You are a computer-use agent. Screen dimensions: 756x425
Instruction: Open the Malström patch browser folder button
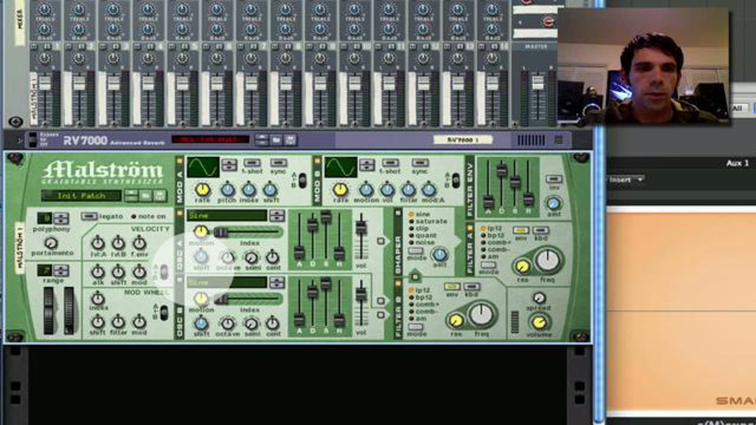(x=146, y=195)
